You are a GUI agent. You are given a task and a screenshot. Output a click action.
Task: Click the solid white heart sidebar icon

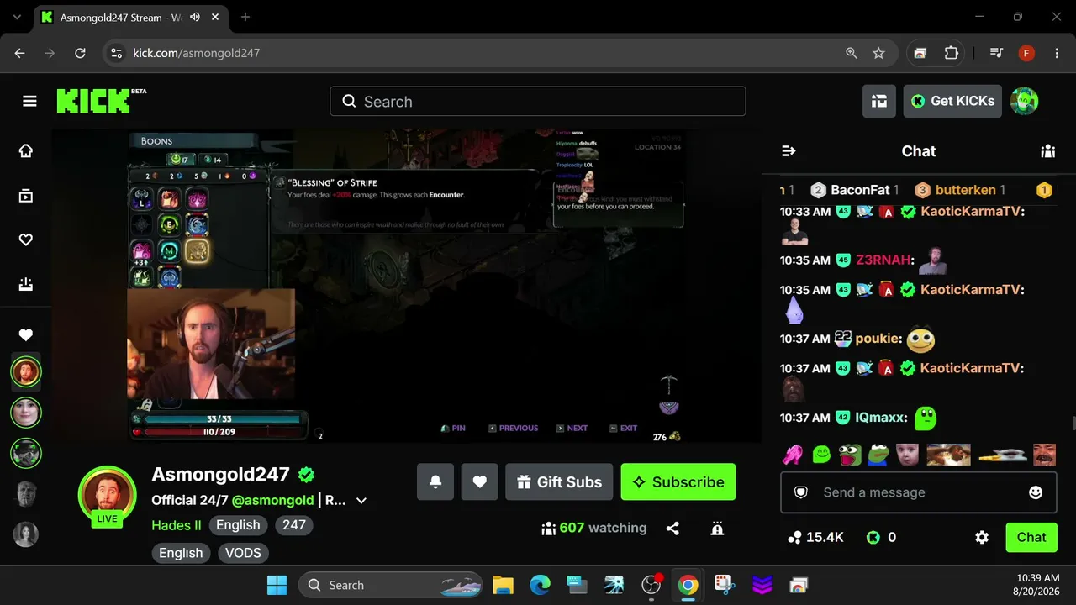coord(26,335)
